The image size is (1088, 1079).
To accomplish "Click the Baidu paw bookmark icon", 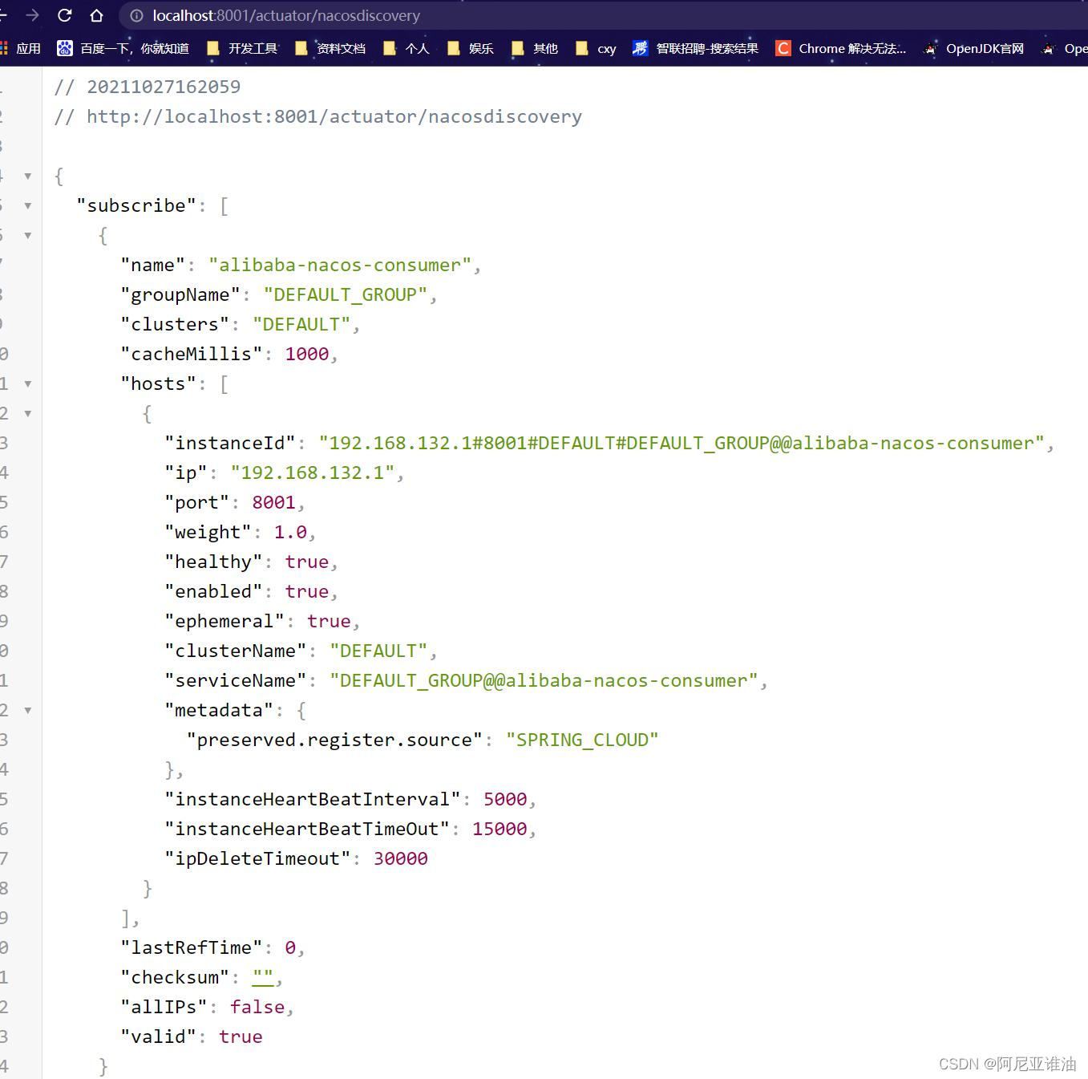I will click(64, 49).
